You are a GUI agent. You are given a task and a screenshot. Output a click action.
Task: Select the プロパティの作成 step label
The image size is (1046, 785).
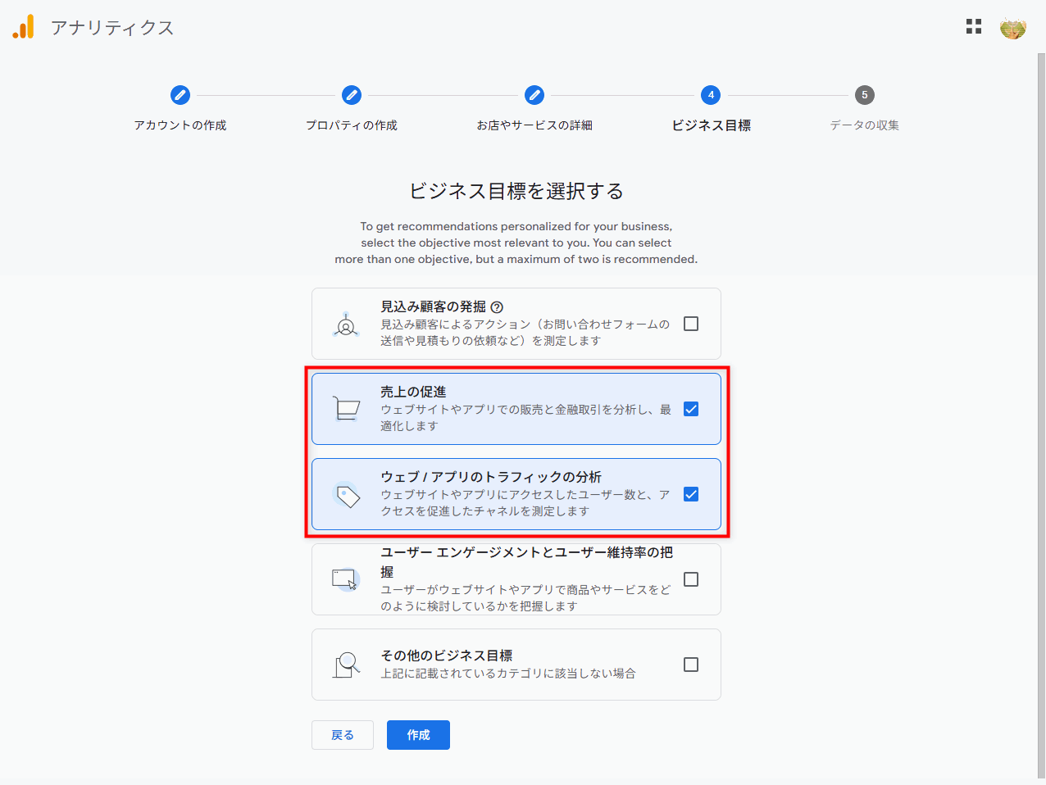pos(352,125)
